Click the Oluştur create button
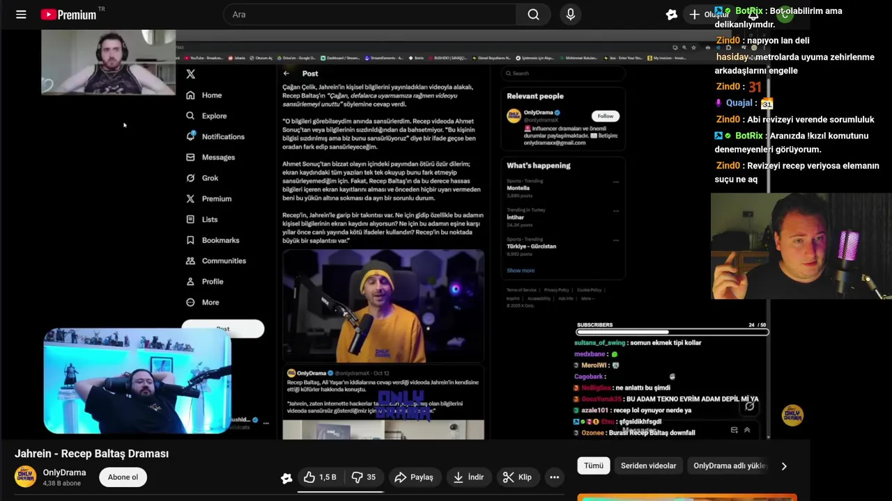The height and width of the screenshot is (501, 892). pos(708,15)
